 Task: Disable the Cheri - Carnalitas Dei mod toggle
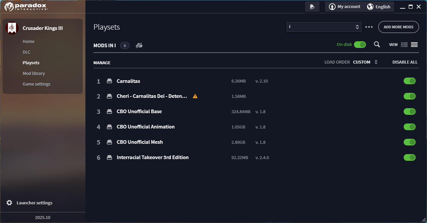point(410,96)
